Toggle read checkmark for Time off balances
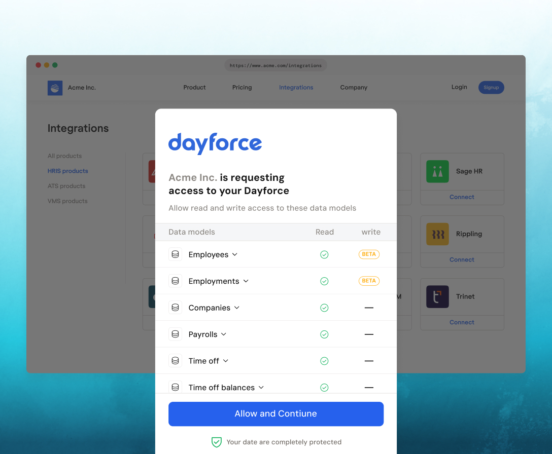Image resolution: width=552 pixels, height=454 pixels. pos(324,388)
